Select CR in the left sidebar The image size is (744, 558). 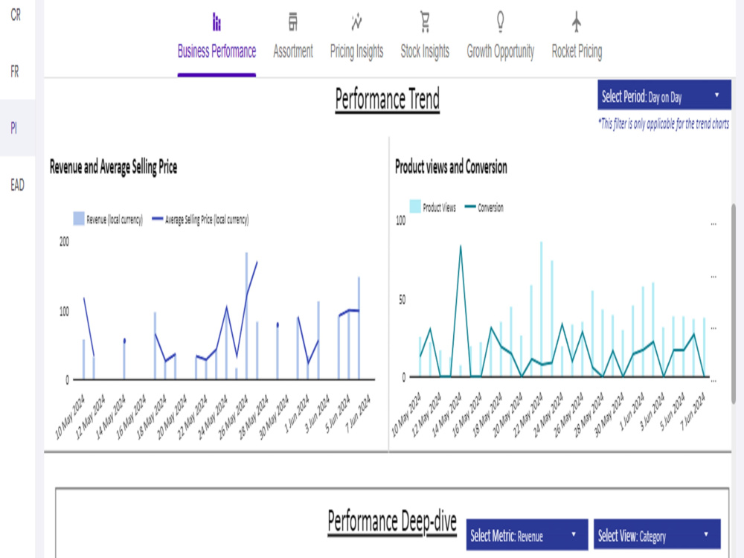(16, 15)
